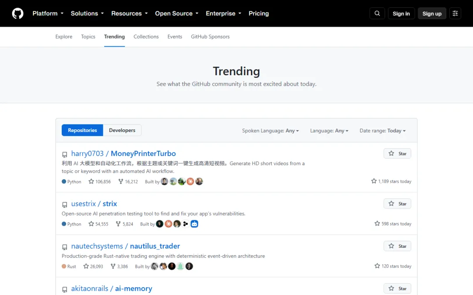Viewport: 473px width, 295px height.
Task: Open nautilus_trader stargazers count 26,093
Action: coord(93,267)
